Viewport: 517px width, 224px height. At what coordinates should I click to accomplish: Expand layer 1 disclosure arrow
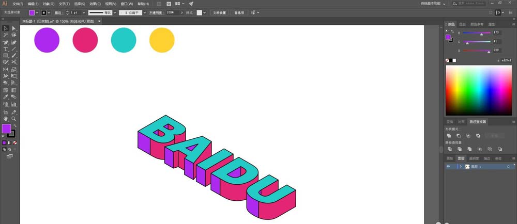pos(461,167)
